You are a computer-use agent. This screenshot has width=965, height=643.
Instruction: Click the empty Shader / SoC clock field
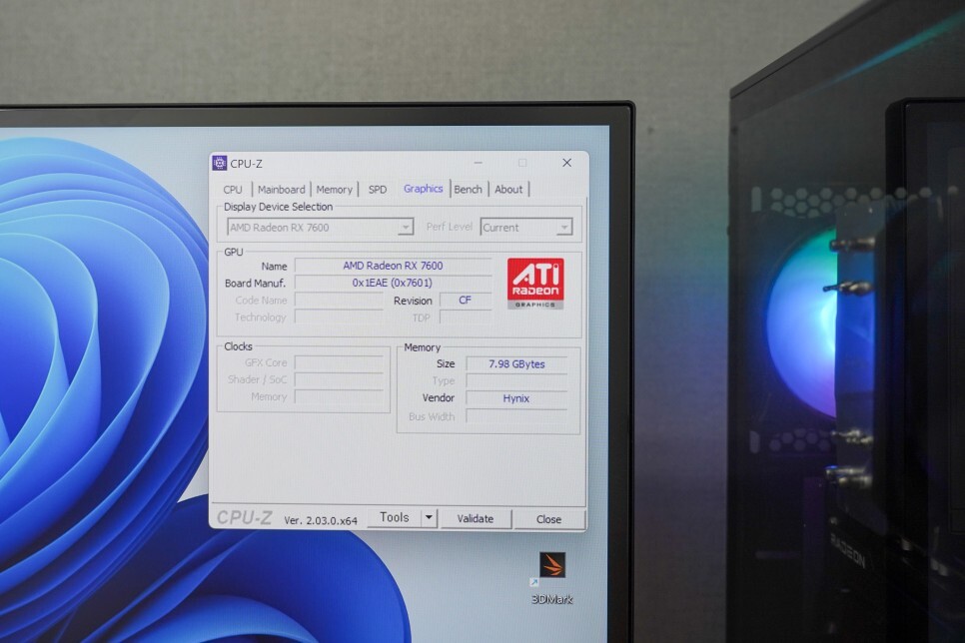point(339,379)
